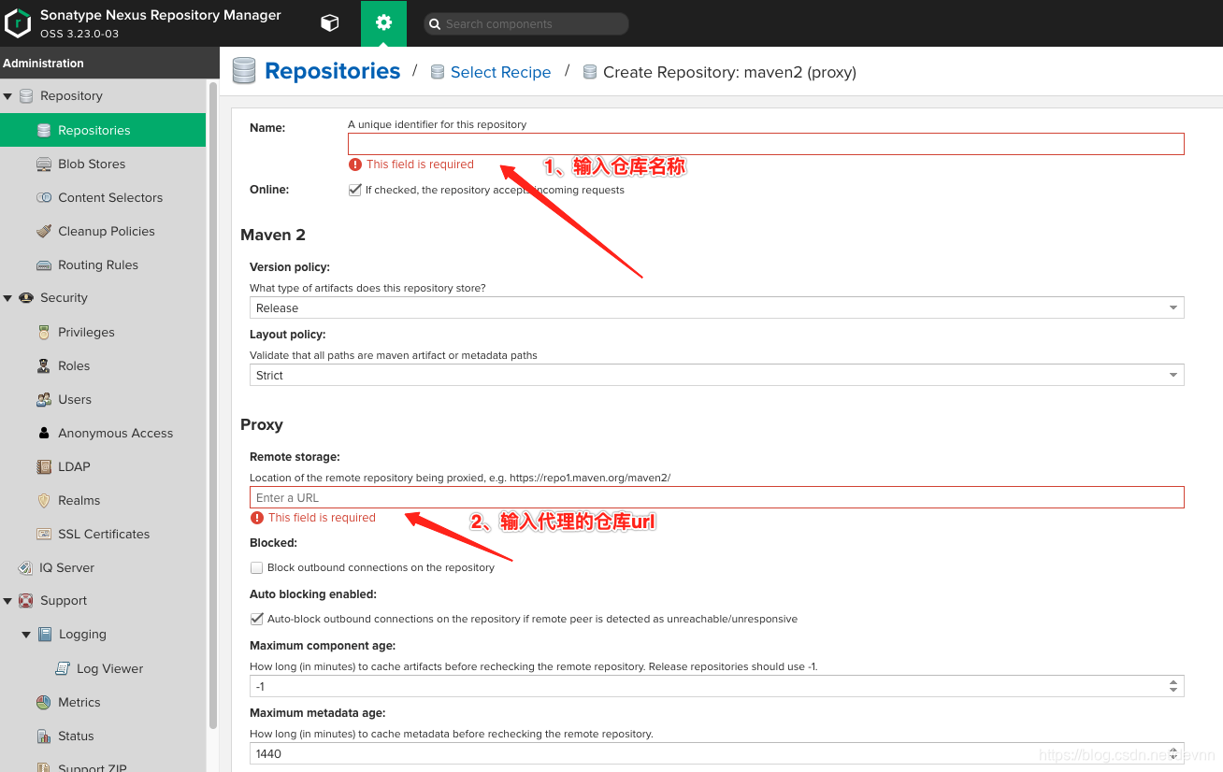The height and width of the screenshot is (772, 1223).
Task: Click the repository Name input field
Action: coord(766,144)
